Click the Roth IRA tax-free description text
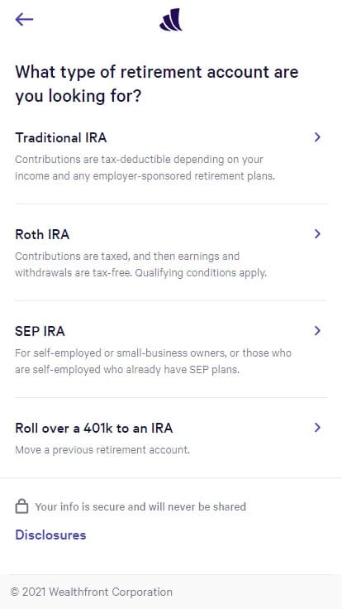This screenshot has height=609, width=342. click(x=140, y=265)
